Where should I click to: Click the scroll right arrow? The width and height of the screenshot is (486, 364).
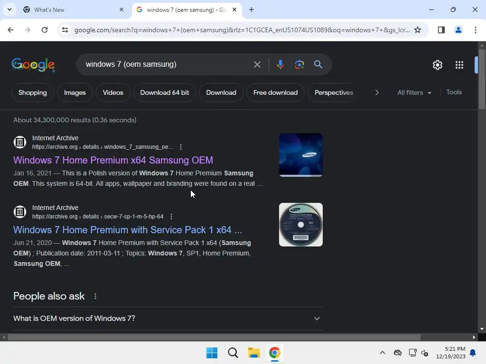(x=474, y=337)
